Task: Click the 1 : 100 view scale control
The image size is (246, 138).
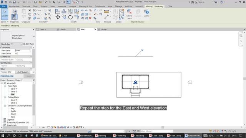Action: pos(42,127)
